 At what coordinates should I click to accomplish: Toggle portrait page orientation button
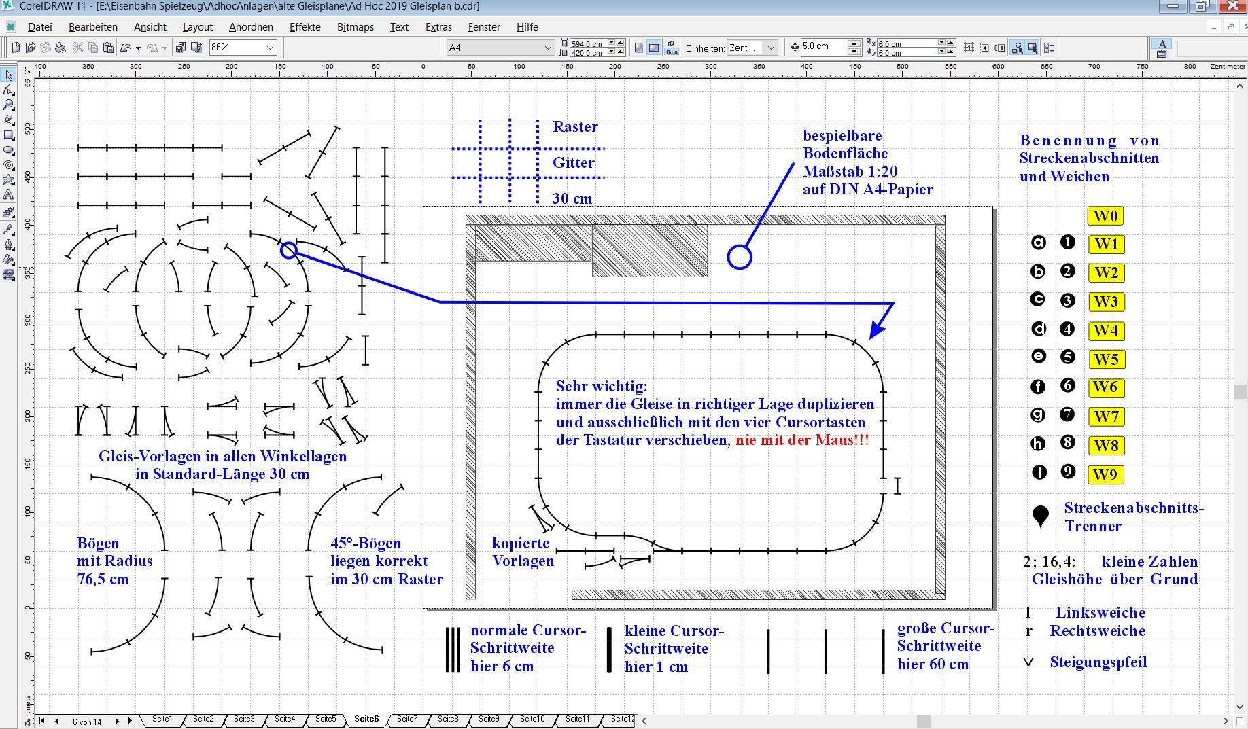coord(638,48)
